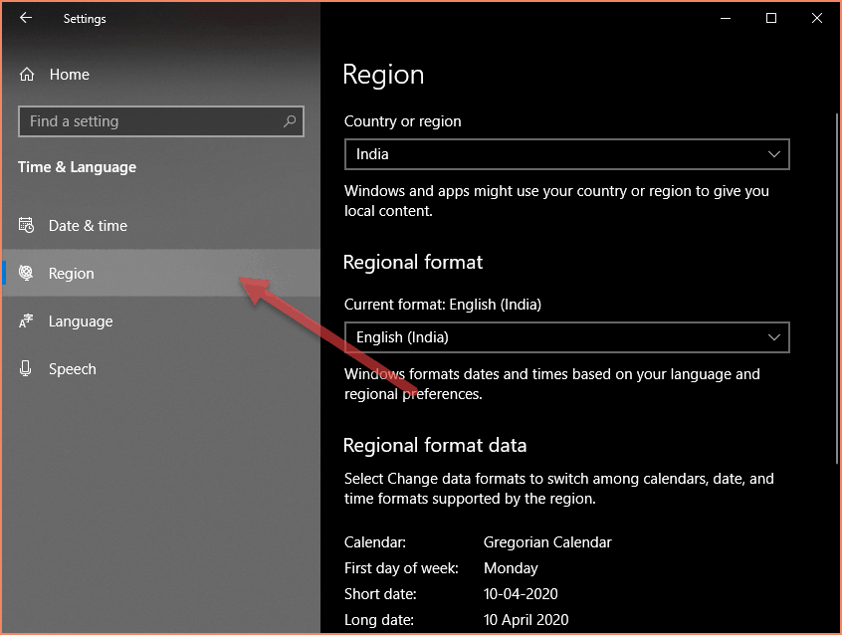The image size is (842, 635).
Task: Open the Country or region India dropdown
Action: coord(565,154)
